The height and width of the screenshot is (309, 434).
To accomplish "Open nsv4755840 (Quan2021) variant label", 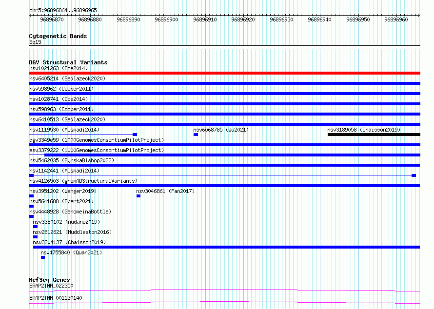I will pos(71,252).
